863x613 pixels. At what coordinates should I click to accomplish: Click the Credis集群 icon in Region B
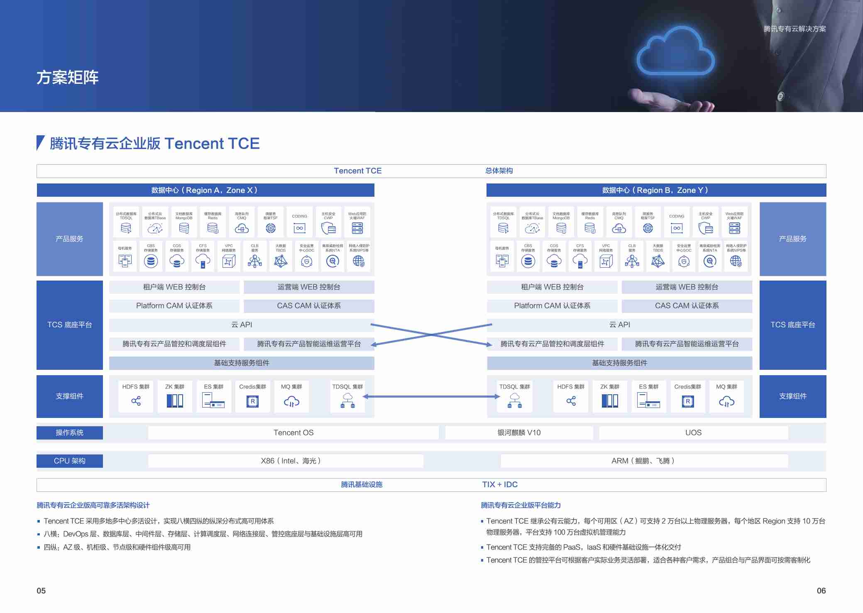688,401
